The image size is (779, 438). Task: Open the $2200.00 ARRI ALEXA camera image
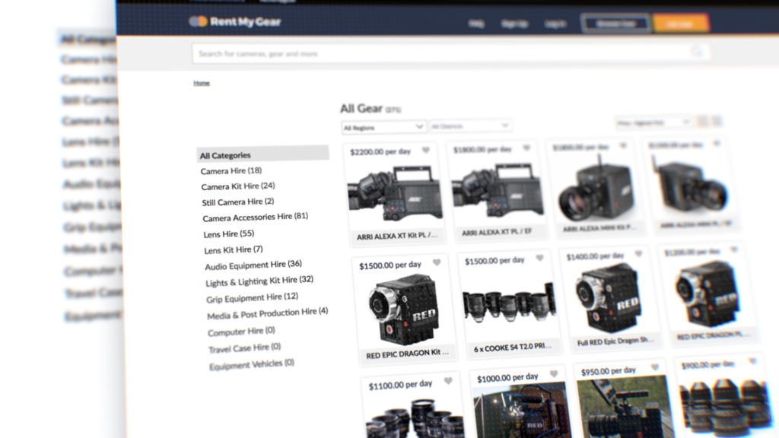click(395, 193)
